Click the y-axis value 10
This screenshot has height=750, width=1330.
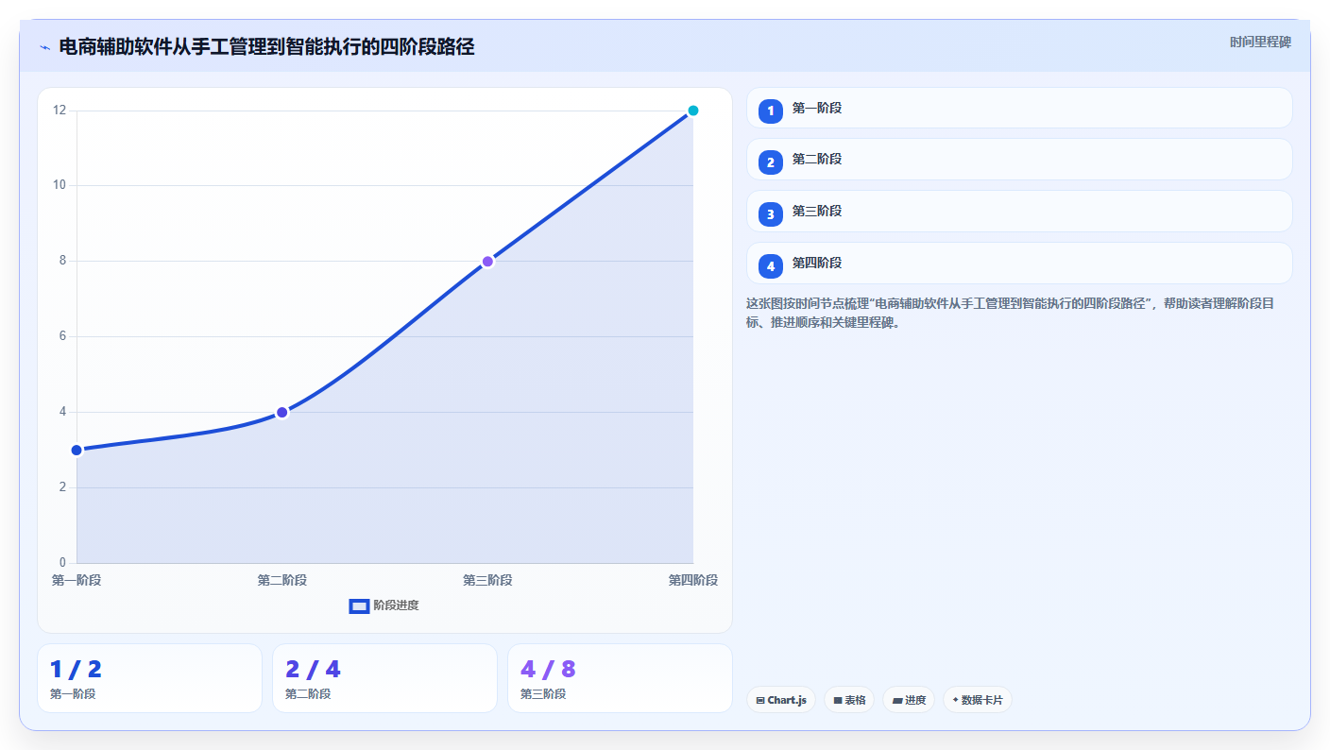click(x=60, y=185)
